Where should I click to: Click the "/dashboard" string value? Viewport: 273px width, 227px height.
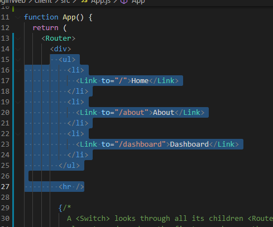[x=140, y=144]
